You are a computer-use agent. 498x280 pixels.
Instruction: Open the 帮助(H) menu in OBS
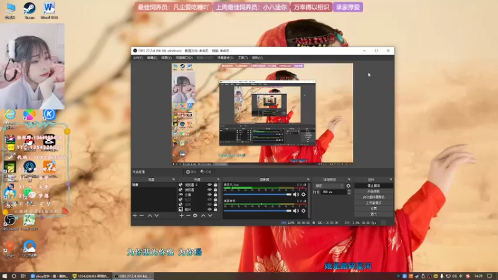tap(257, 58)
